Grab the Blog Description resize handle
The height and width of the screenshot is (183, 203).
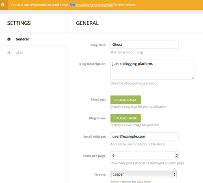pyautogui.click(x=193, y=78)
